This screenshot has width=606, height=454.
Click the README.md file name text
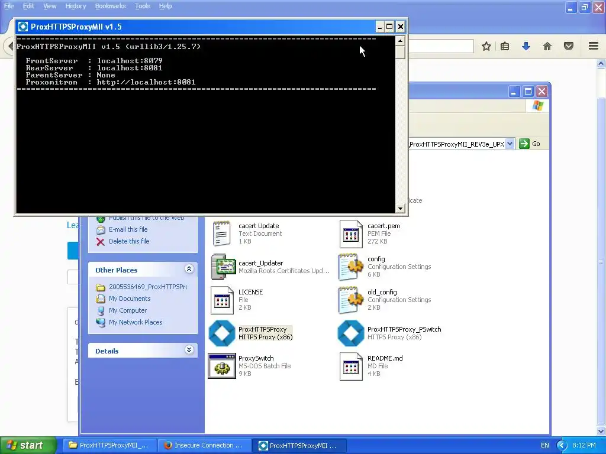point(385,358)
